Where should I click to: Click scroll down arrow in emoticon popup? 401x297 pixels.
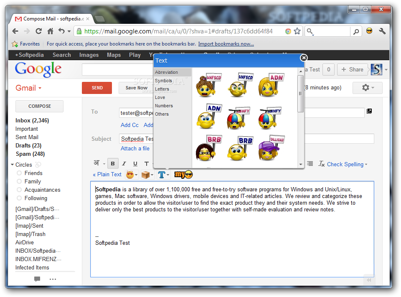point(301,165)
